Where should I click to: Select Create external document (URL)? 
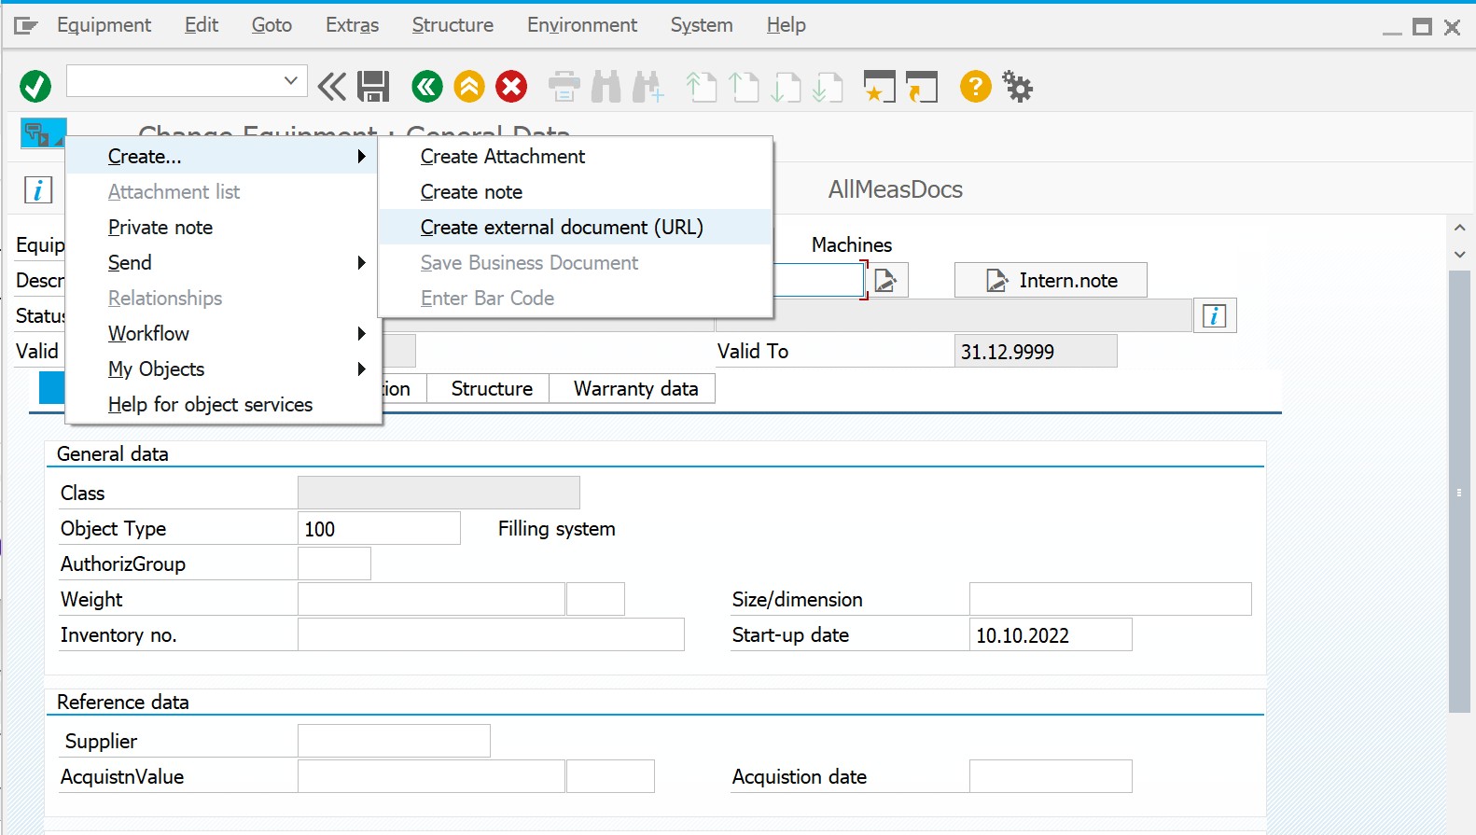(x=562, y=228)
